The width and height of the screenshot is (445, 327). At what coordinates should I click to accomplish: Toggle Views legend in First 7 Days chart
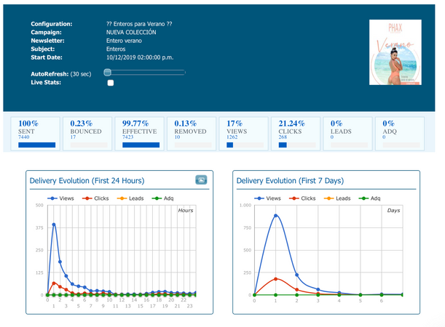pyautogui.click(x=269, y=198)
